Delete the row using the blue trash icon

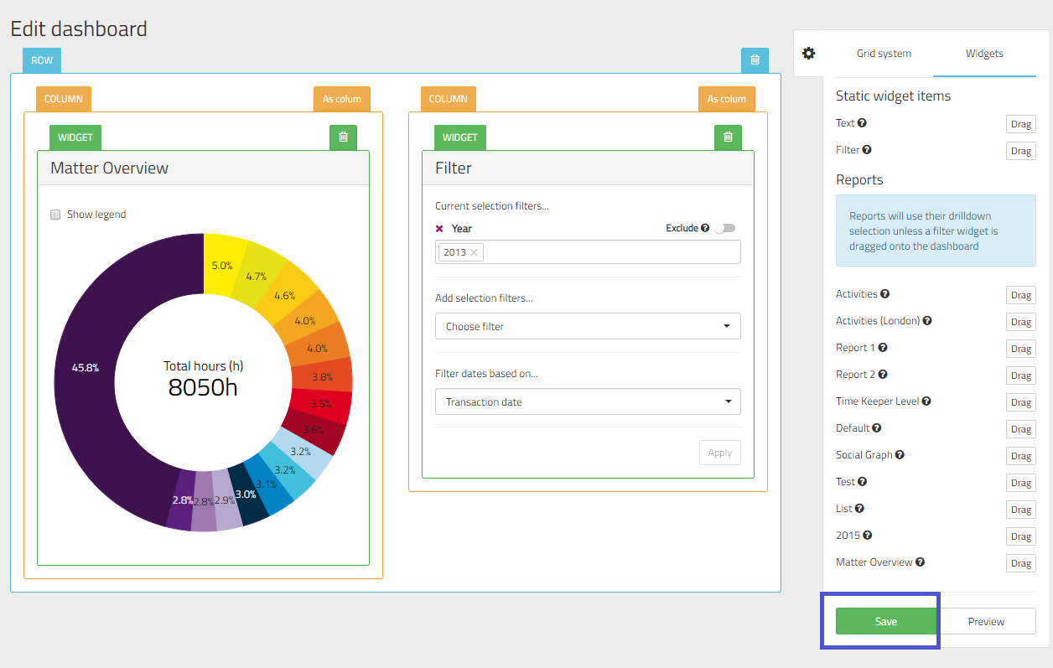754,60
